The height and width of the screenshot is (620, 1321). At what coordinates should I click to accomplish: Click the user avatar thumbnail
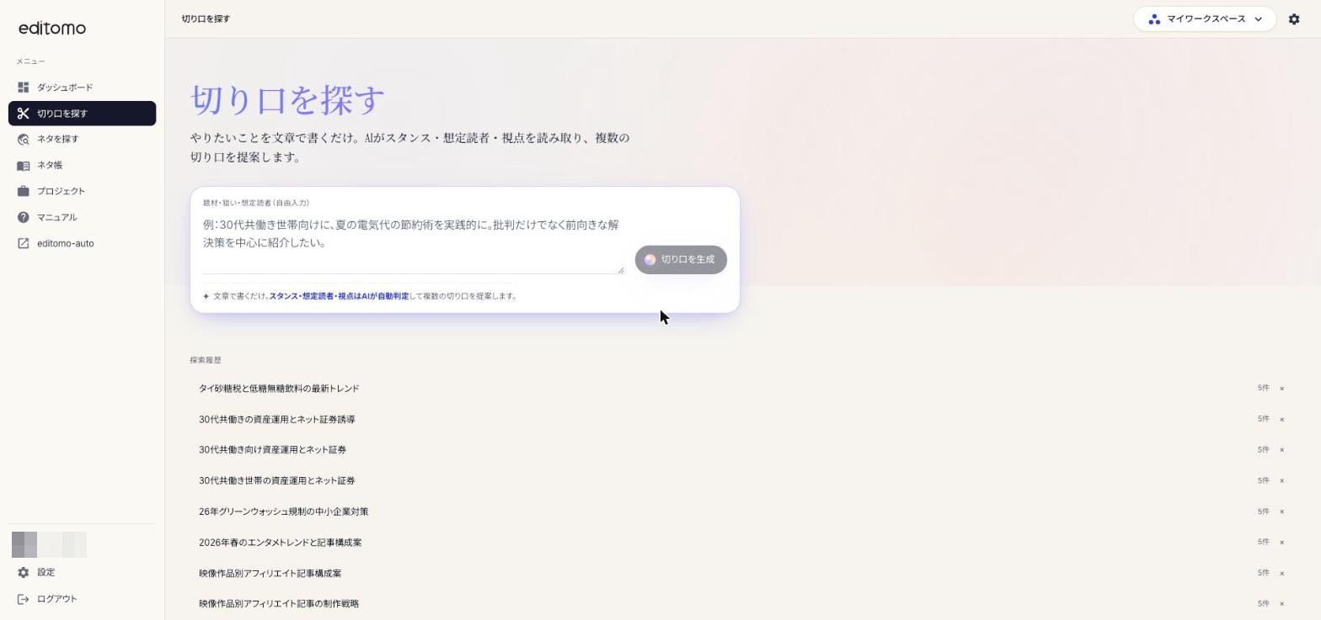tap(49, 544)
